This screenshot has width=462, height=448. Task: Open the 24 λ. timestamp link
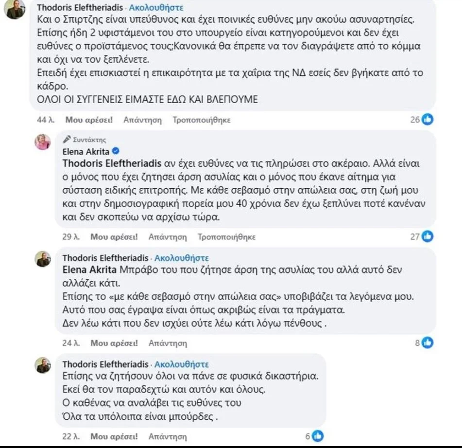(70, 343)
